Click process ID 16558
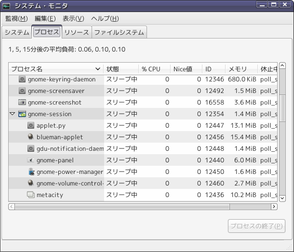 click(214, 102)
